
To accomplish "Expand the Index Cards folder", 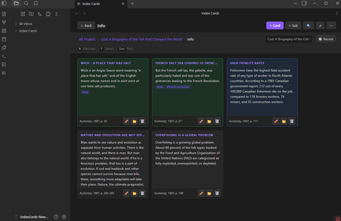I will coord(28,31).
